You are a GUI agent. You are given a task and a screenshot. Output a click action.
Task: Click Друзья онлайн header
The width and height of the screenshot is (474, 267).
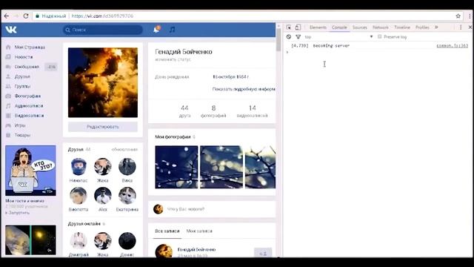click(x=84, y=224)
